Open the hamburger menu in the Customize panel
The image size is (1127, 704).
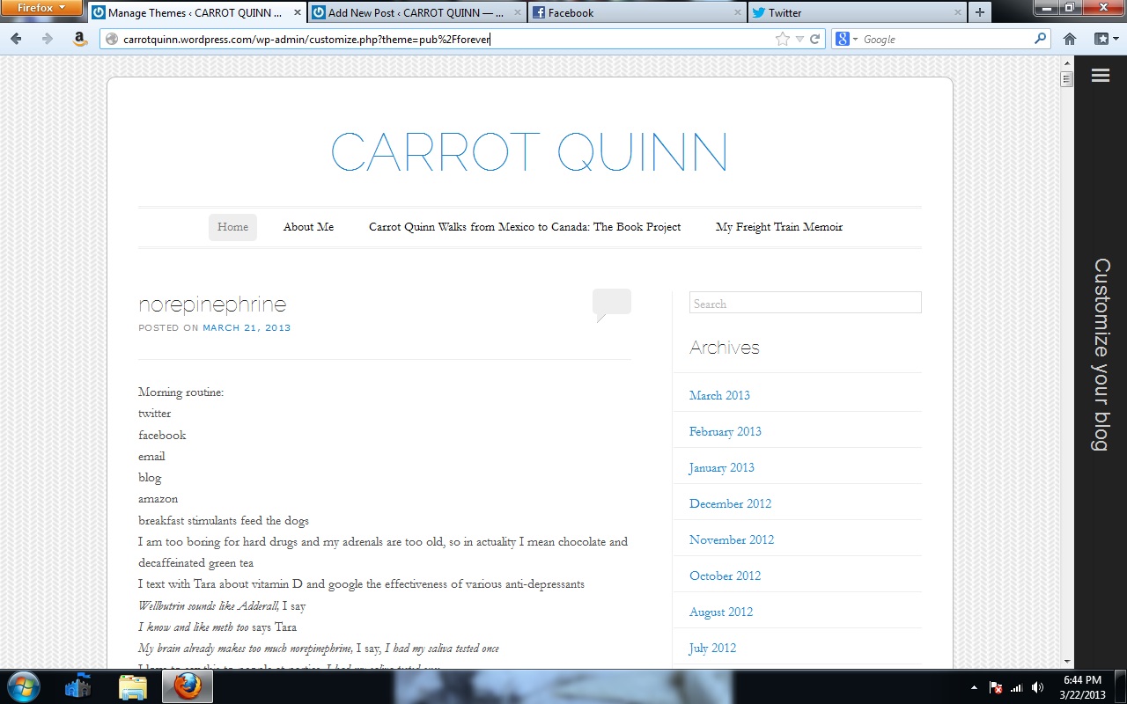[1100, 76]
